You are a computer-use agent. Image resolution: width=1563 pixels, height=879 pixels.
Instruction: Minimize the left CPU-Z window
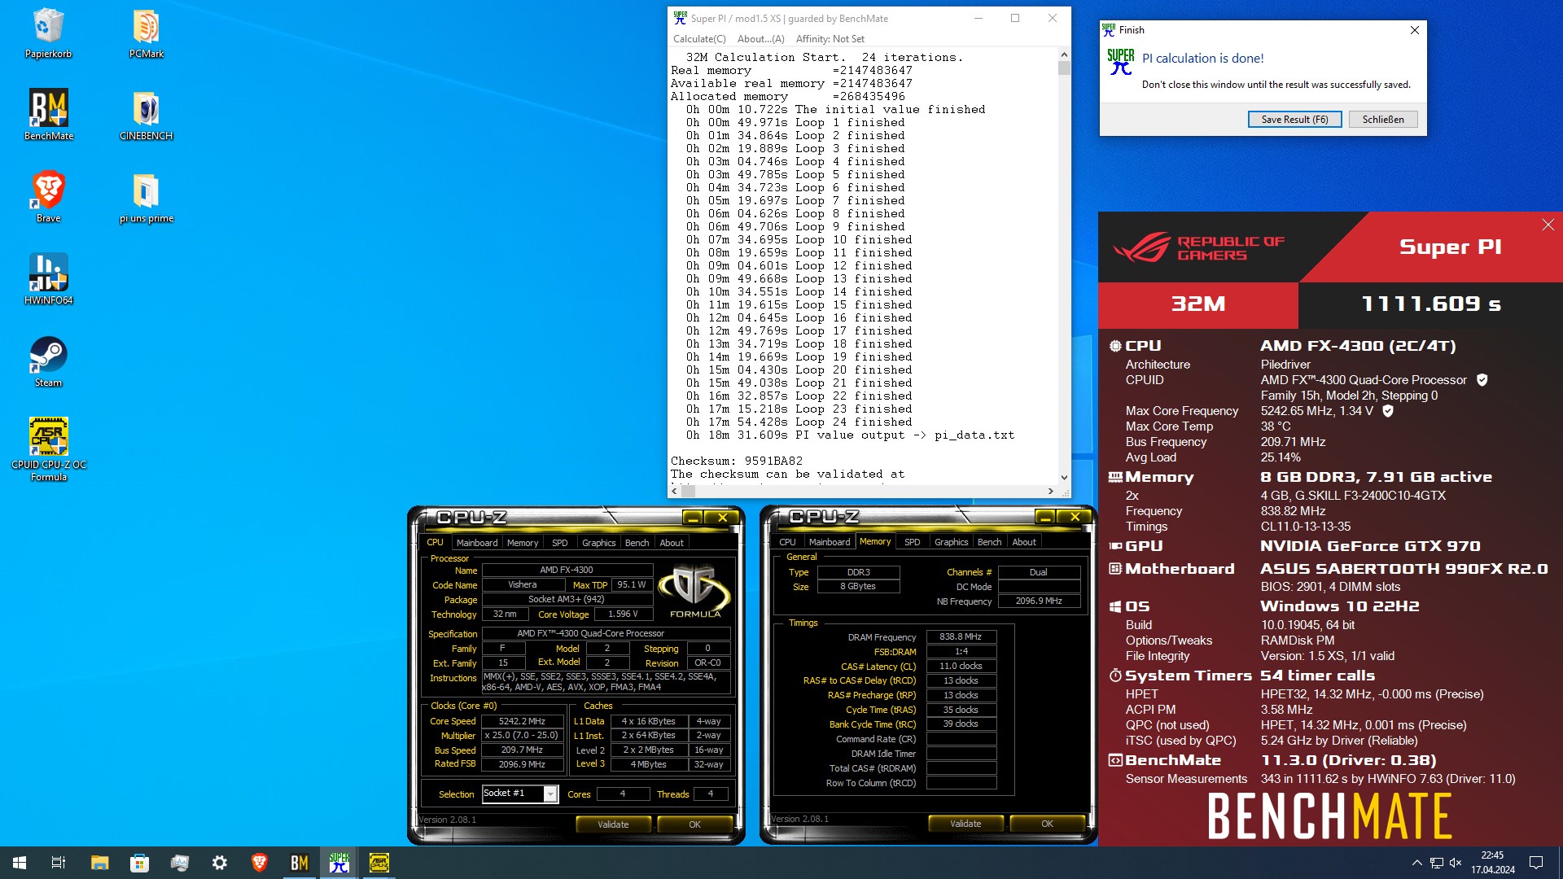693,517
